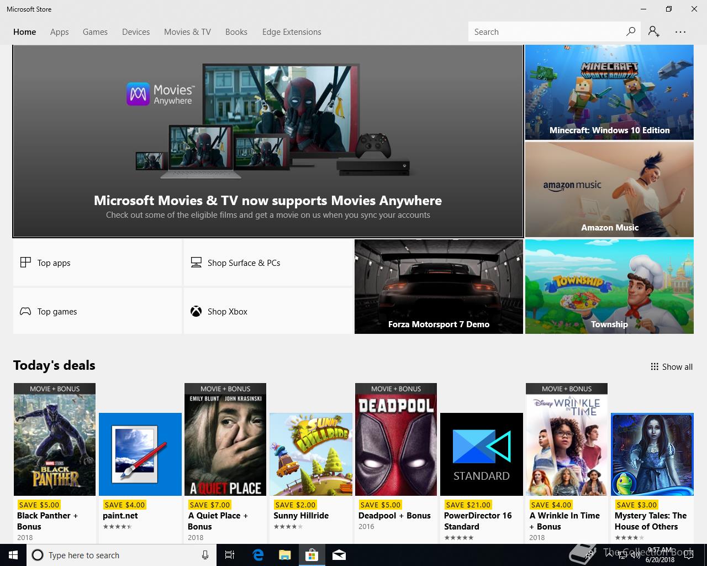Go to the Games tab
This screenshot has width=707, height=566.
click(x=95, y=32)
